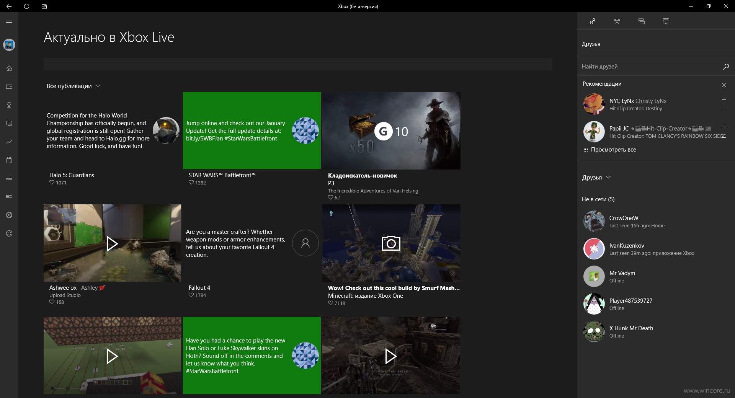Like the STAR WARS Battlefront January post
The width and height of the screenshot is (735, 398).
(191, 183)
